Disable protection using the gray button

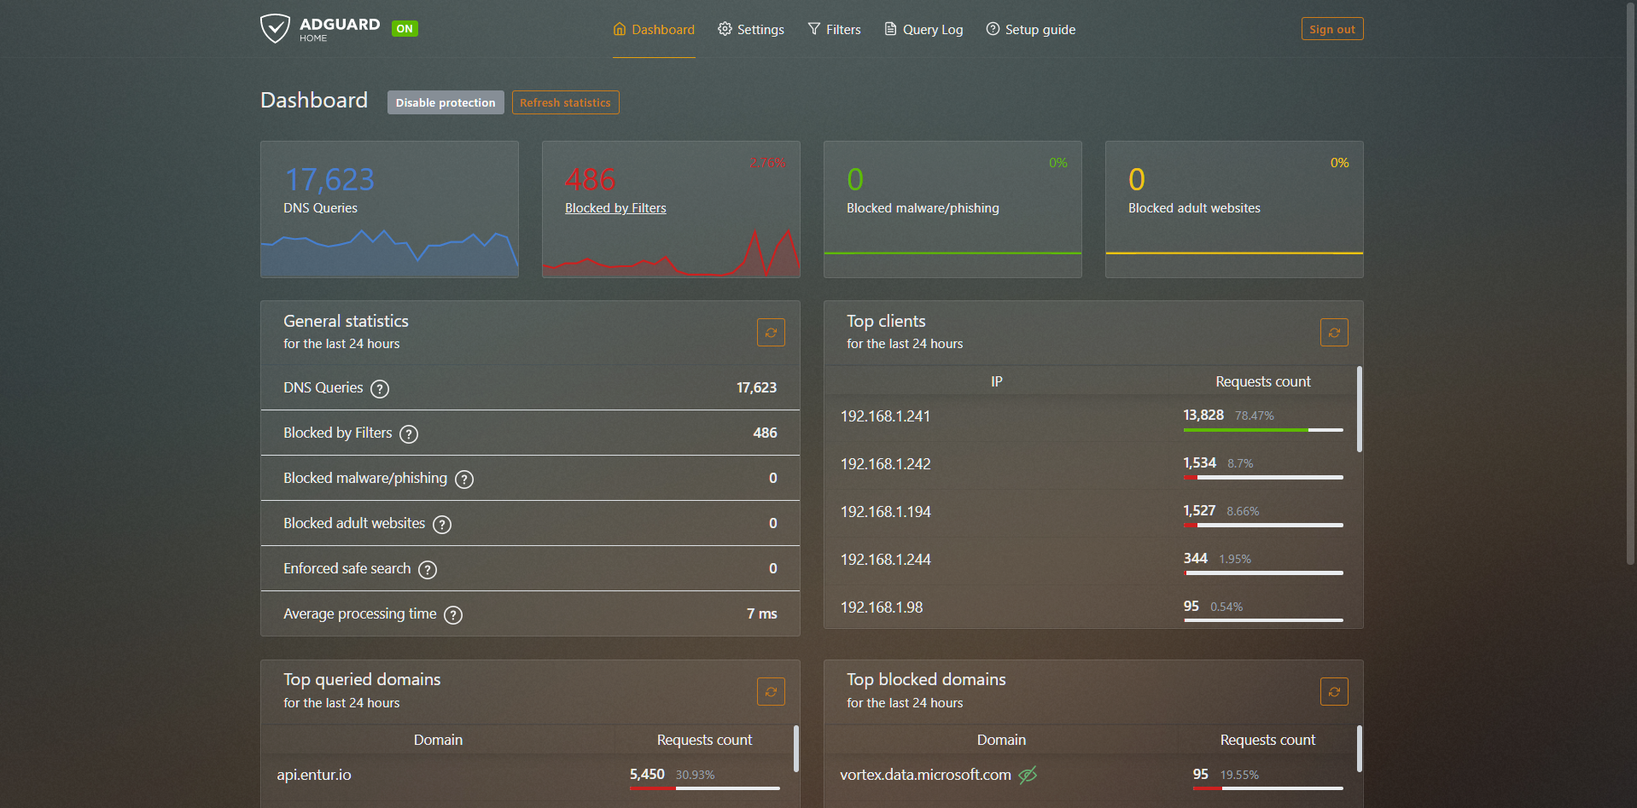click(445, 102)
